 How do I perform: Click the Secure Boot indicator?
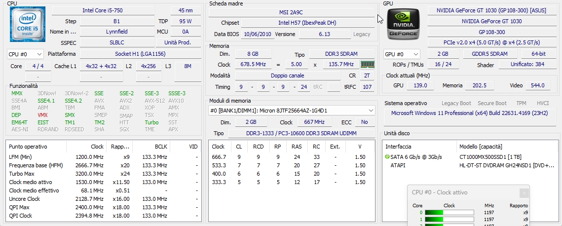tap(492, 103)
